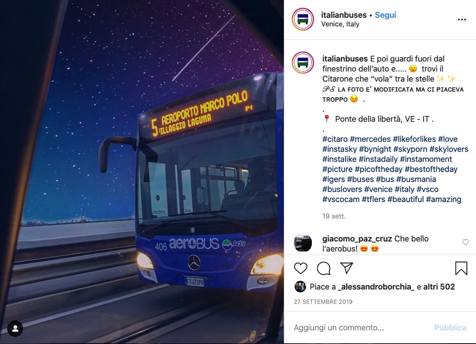Open the 27 SETTEMBRE 2019 post date link
The width and height of the screenshot is (476, 344).
(323, 302)
